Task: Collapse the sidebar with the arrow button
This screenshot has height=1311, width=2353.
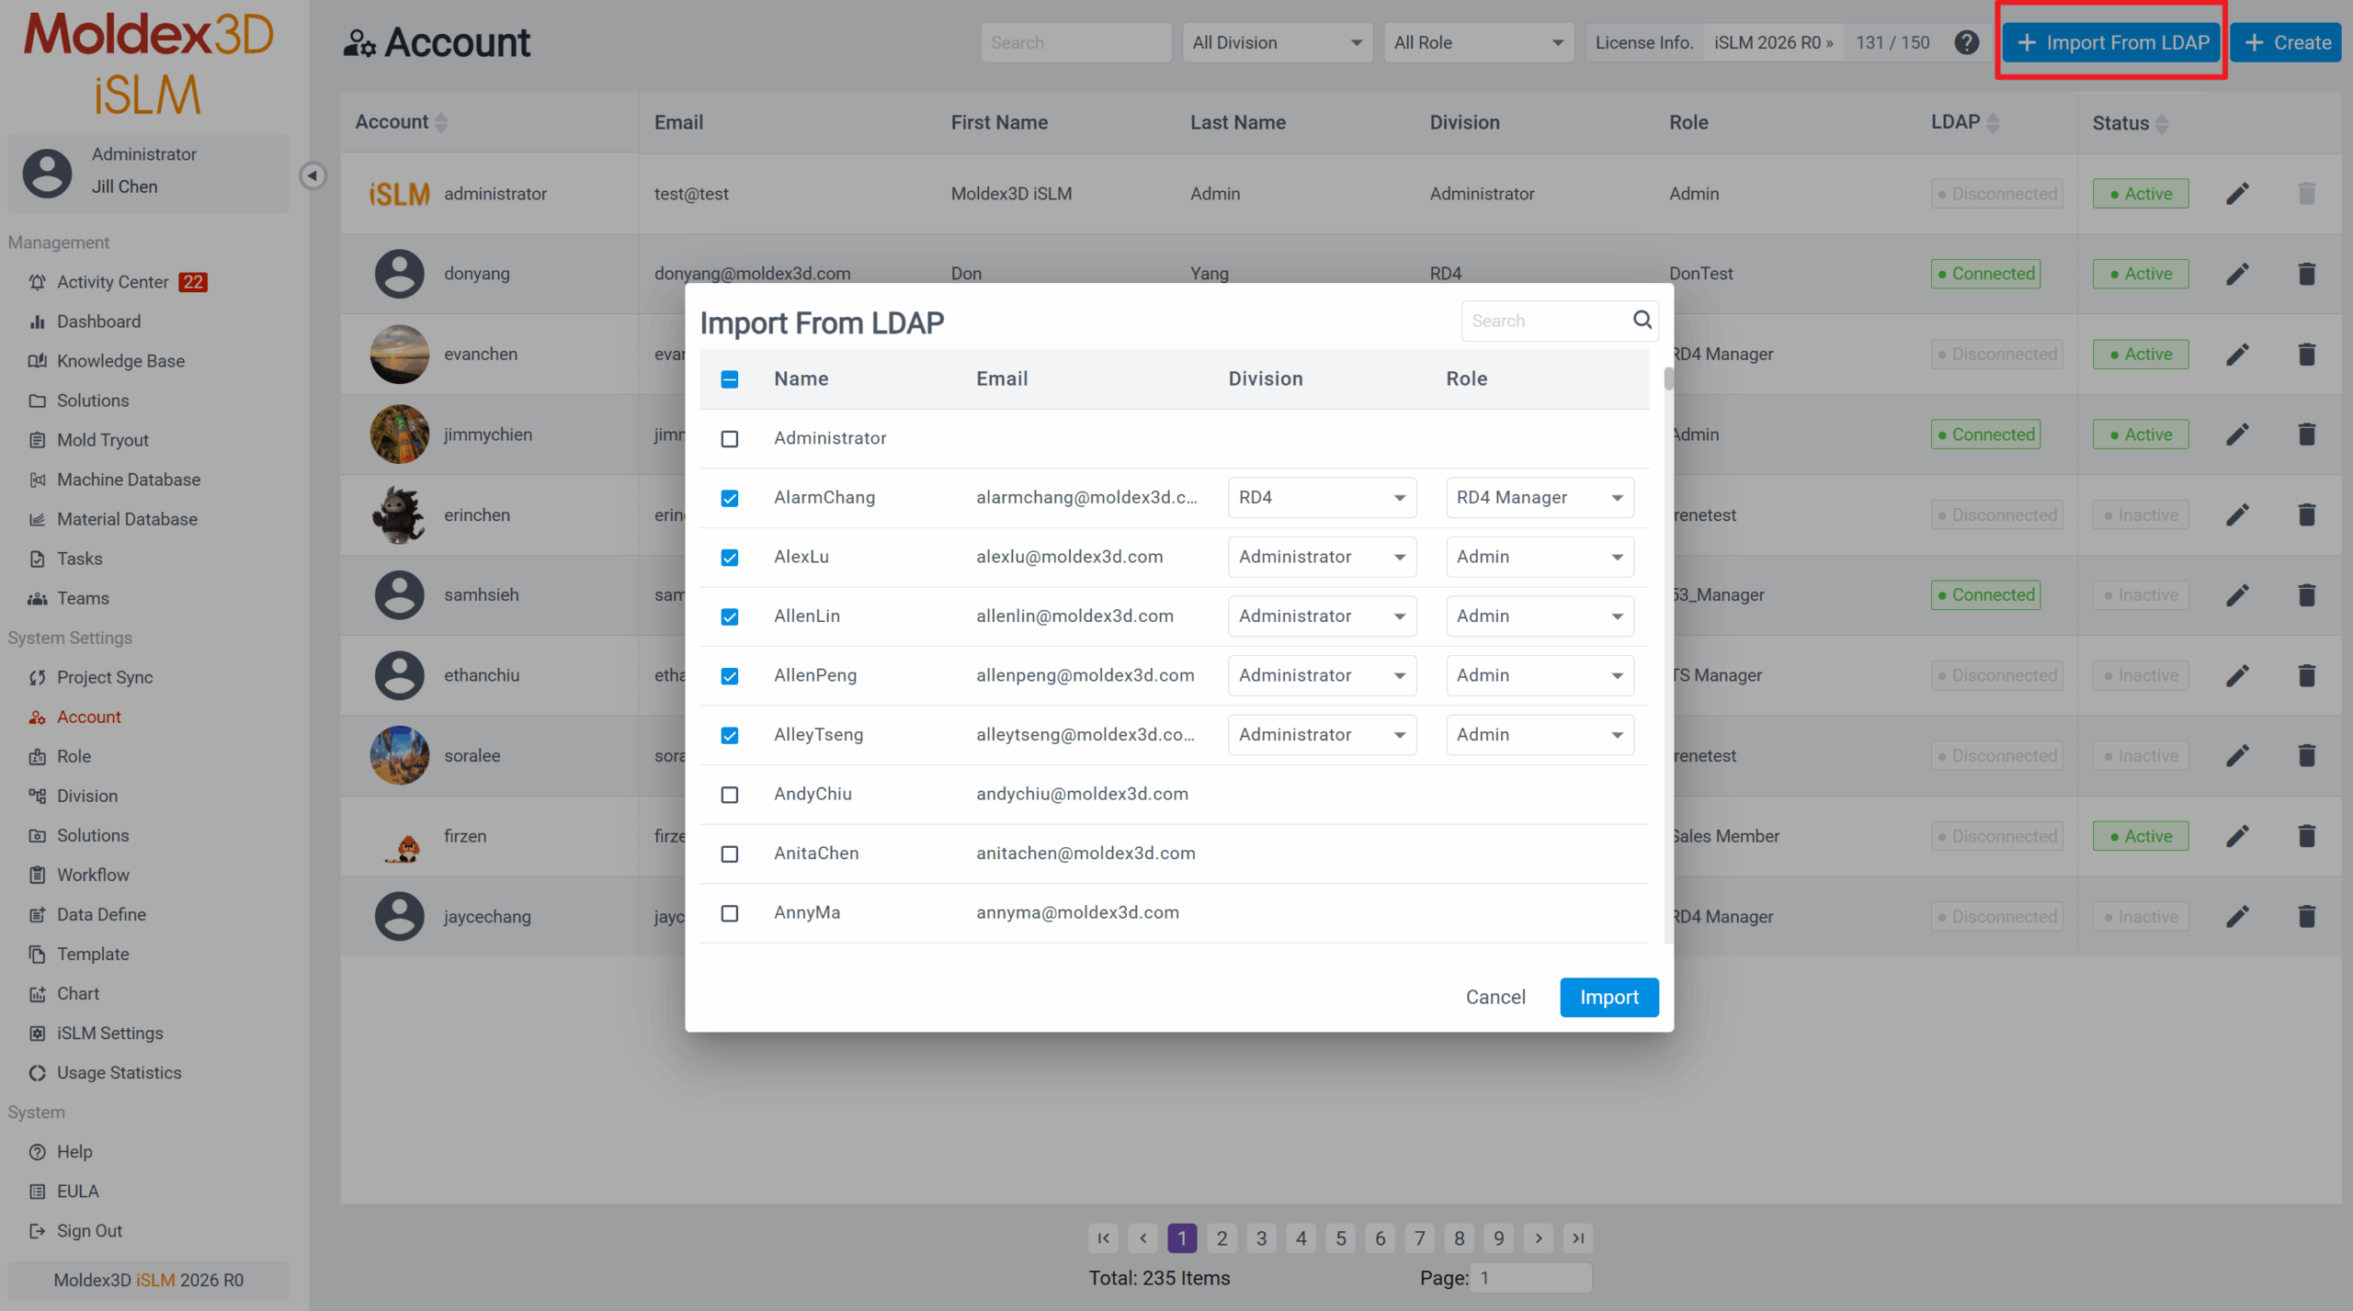Action: [313, 175]
